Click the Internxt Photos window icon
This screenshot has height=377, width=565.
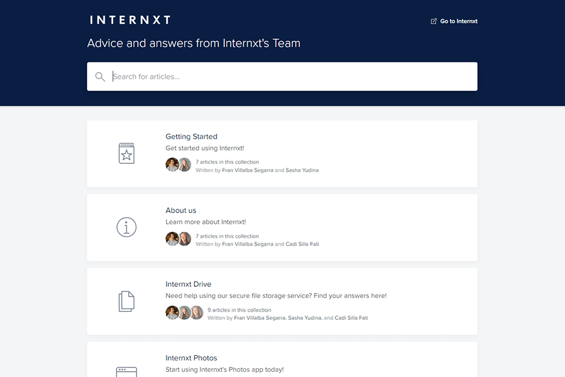coord(127,372)
